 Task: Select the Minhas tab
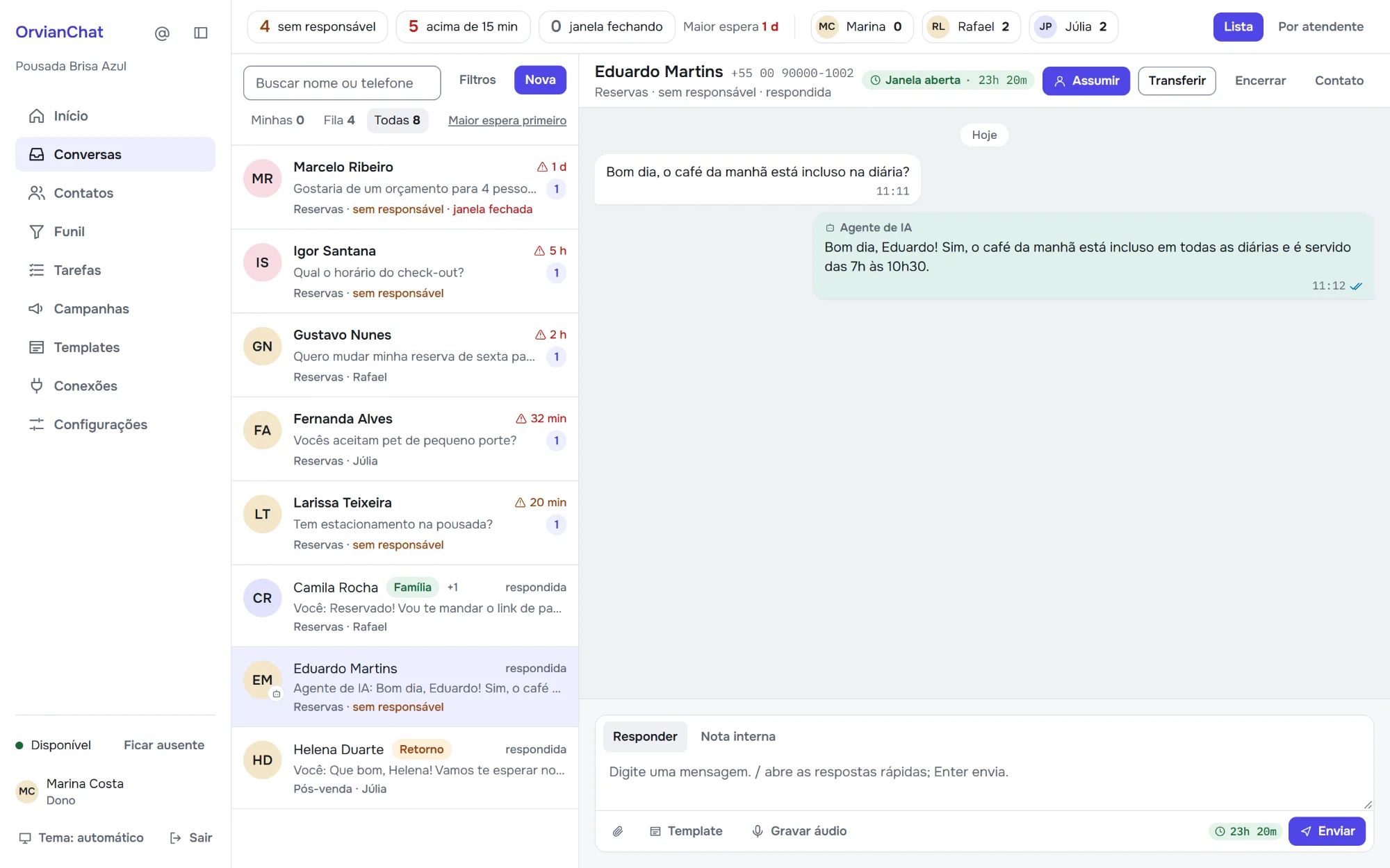(277, 120)
